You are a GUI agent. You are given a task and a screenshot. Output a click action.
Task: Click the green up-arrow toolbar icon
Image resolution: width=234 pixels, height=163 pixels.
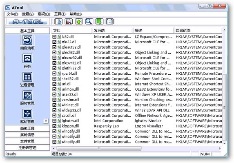point(79,21)
